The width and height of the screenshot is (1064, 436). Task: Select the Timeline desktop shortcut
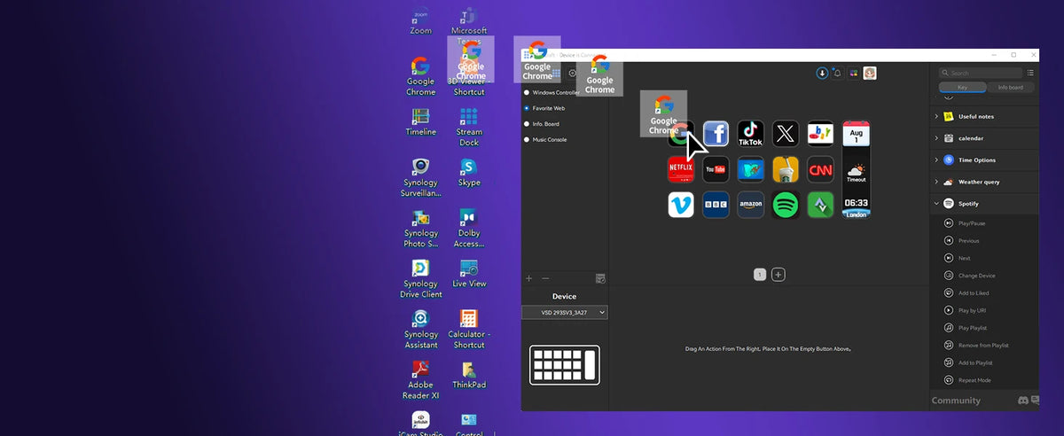[x=421, y=122]
